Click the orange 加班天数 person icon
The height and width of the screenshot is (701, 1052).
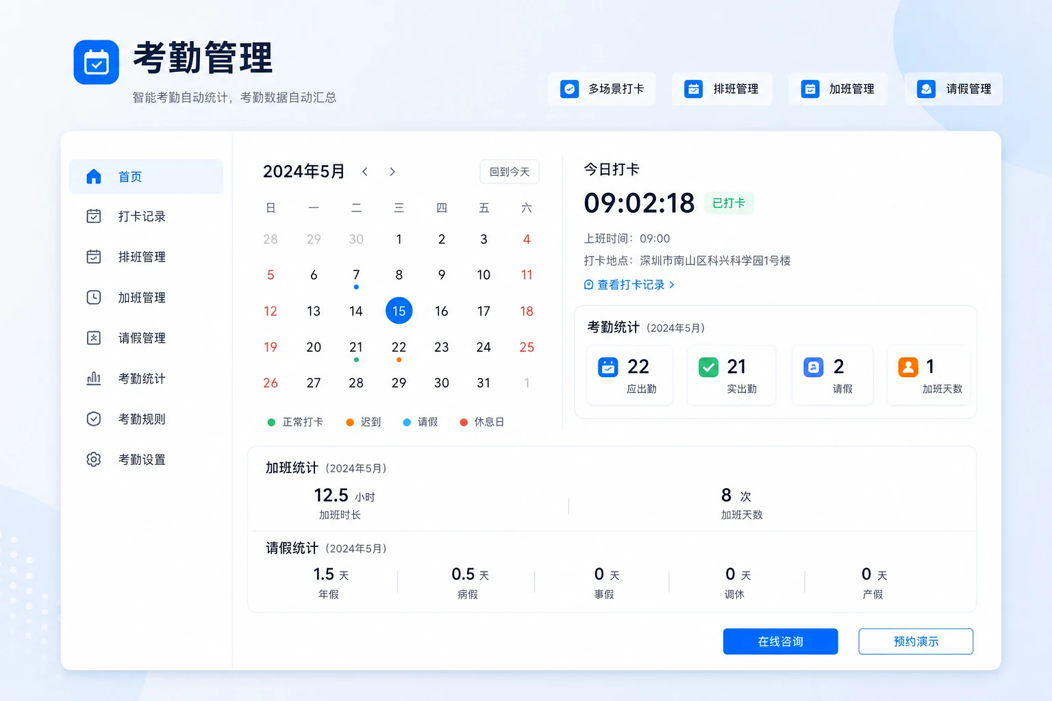point(908,368)
